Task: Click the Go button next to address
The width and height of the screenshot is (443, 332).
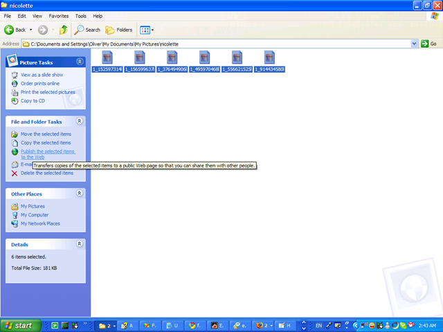Action: click(x=429, y=44)
